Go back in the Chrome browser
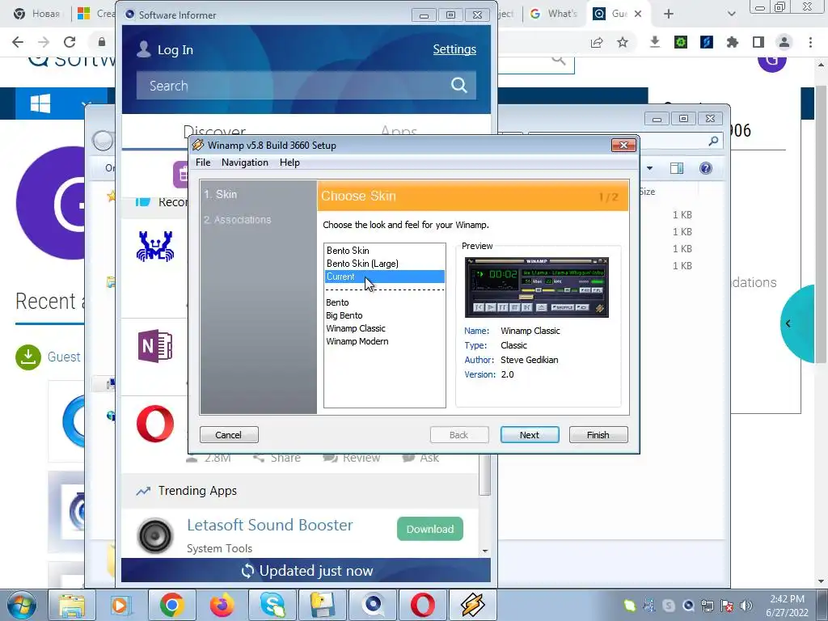 pos(18,42)
